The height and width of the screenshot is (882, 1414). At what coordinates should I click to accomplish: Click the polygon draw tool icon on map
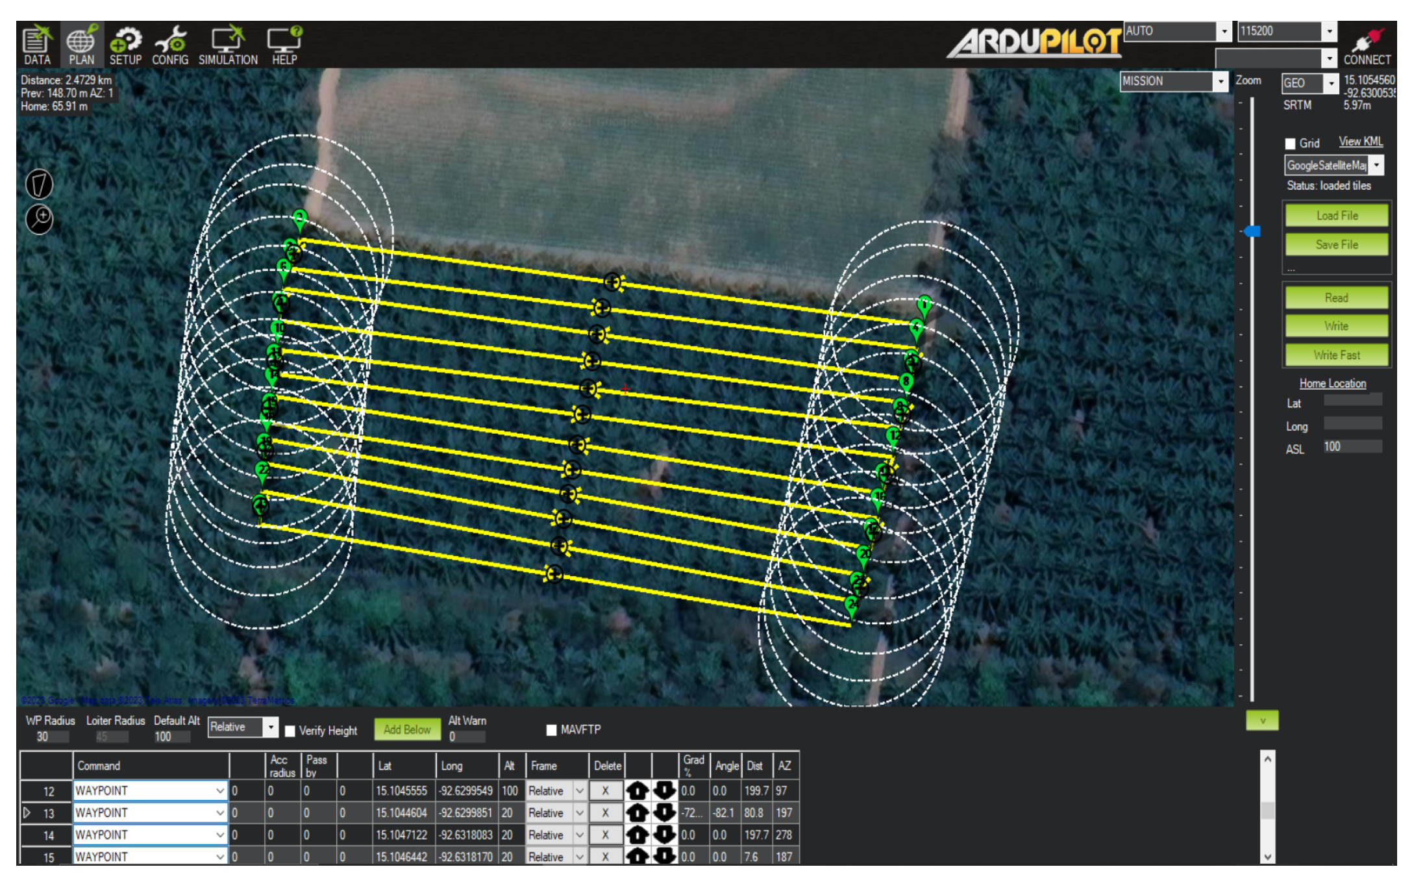[x=39, y=184]
